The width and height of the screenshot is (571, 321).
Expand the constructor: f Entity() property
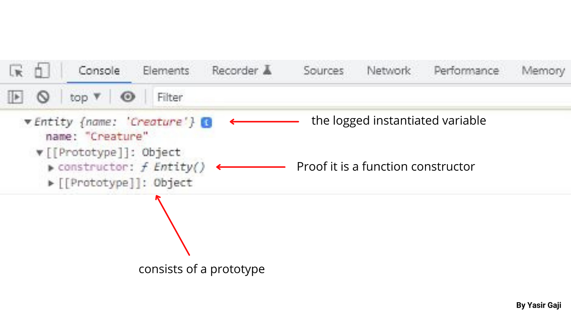click(x=51, y=168)
